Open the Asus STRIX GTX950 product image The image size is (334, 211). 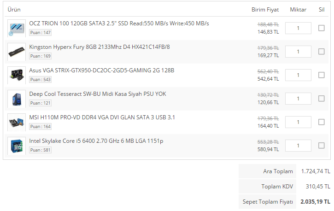(17, 75)
